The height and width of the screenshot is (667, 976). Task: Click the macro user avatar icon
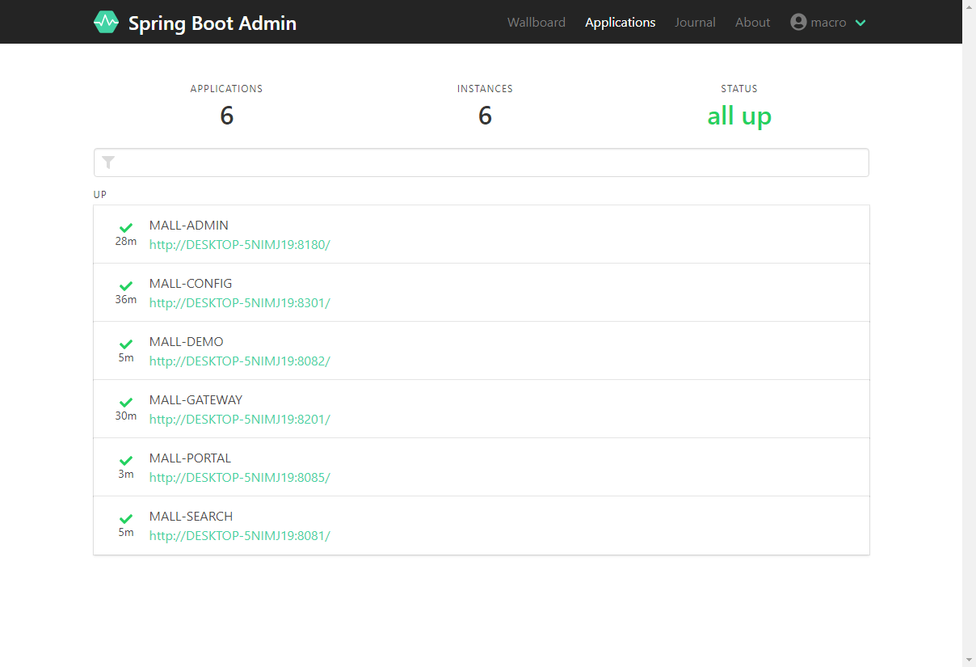pyautogui.click(x=798, y=22)
